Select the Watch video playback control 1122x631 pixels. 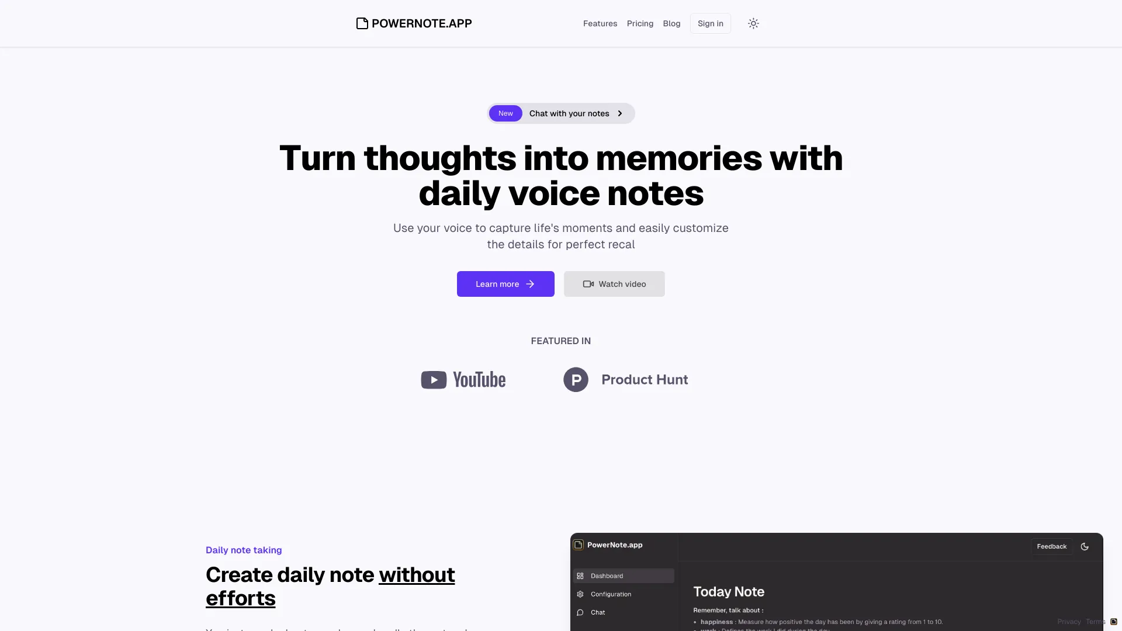point(614,283)
